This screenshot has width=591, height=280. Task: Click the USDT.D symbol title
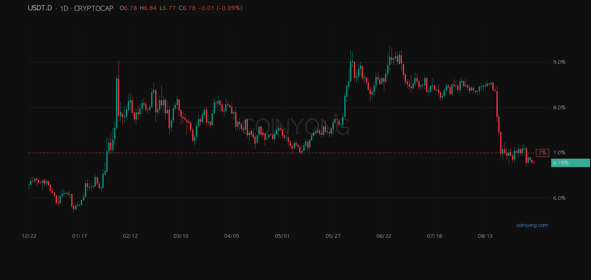(40, 8)
